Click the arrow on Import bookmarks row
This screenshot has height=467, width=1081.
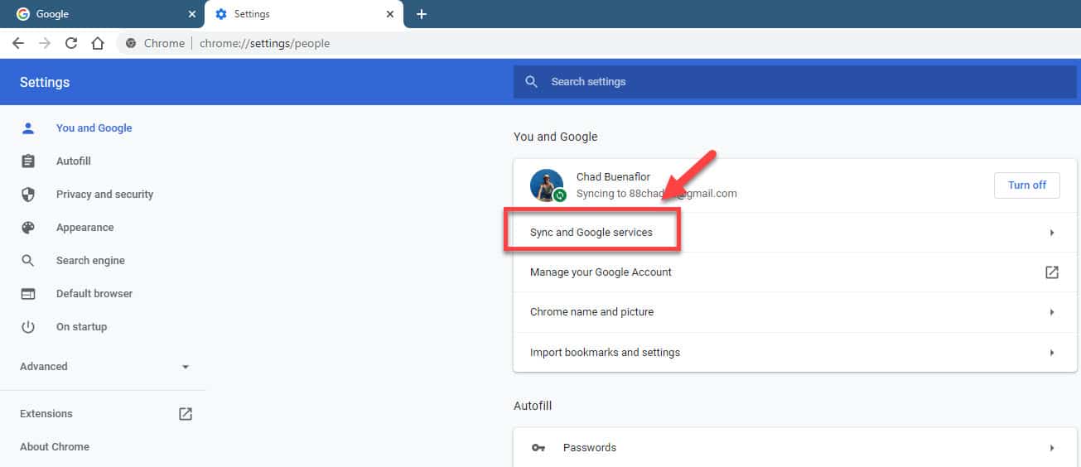coord(1051,353)
